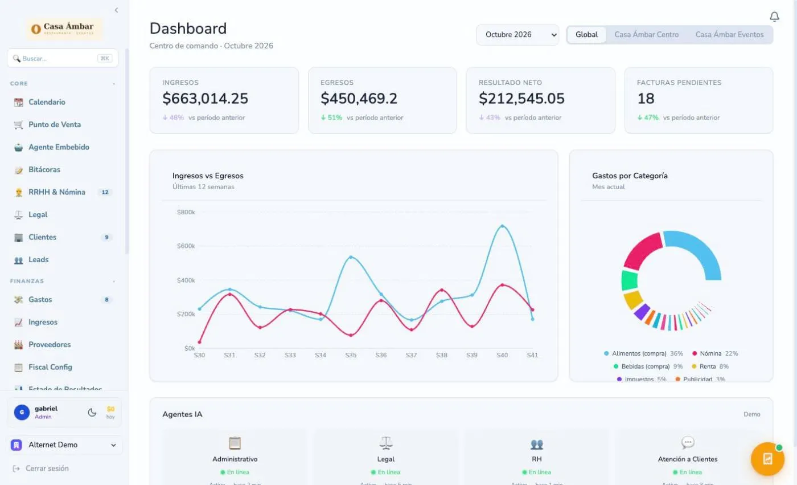797x485 pixels.
Task: Open the notifications bell icon
Action: [774, 17]
